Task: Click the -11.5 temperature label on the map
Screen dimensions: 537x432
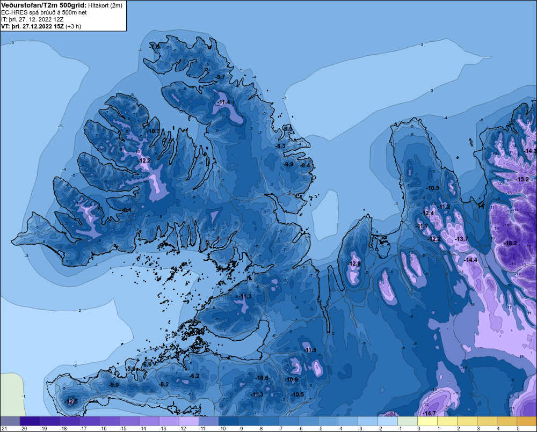Action: tap(310, 350)
